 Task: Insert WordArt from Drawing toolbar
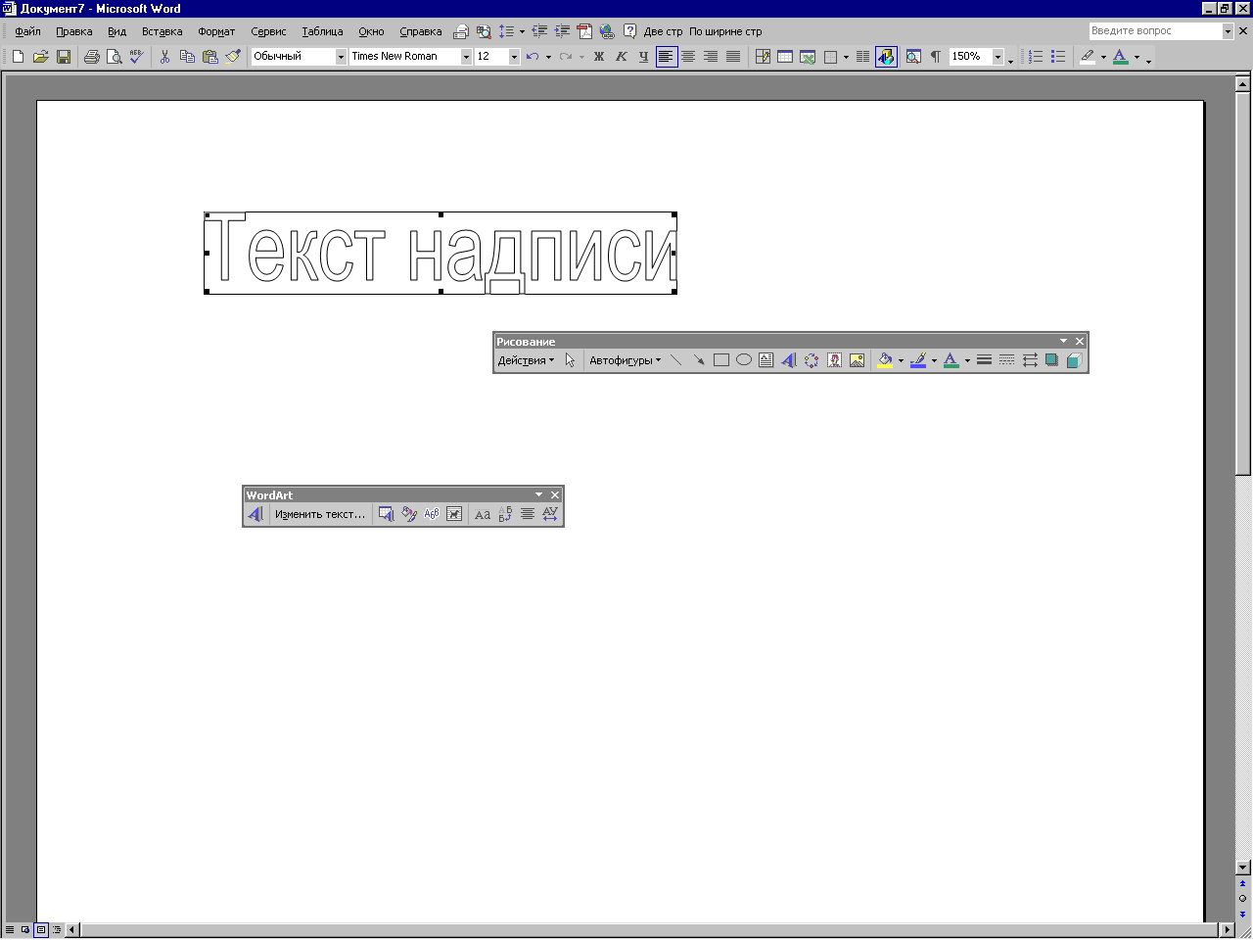[789, 360]
